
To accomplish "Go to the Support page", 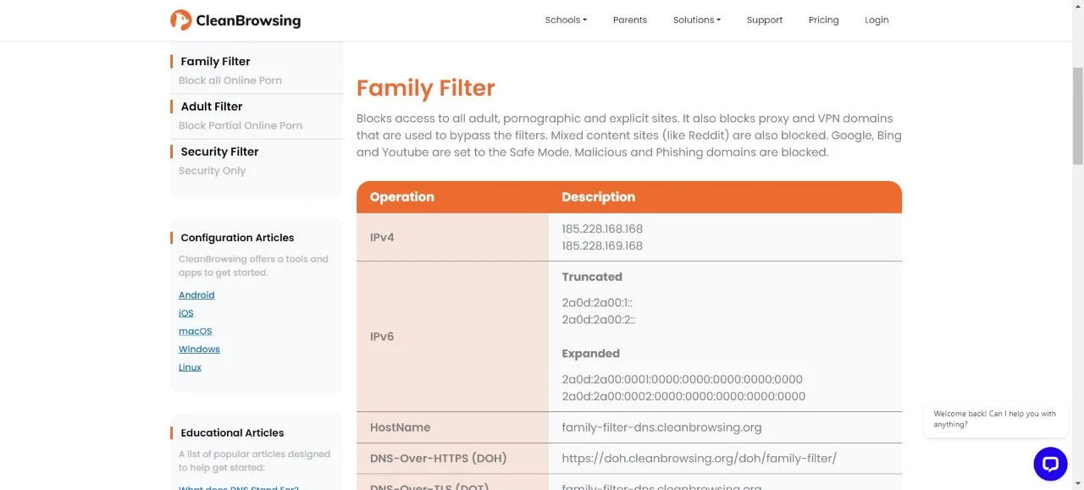I will point(765,19).
